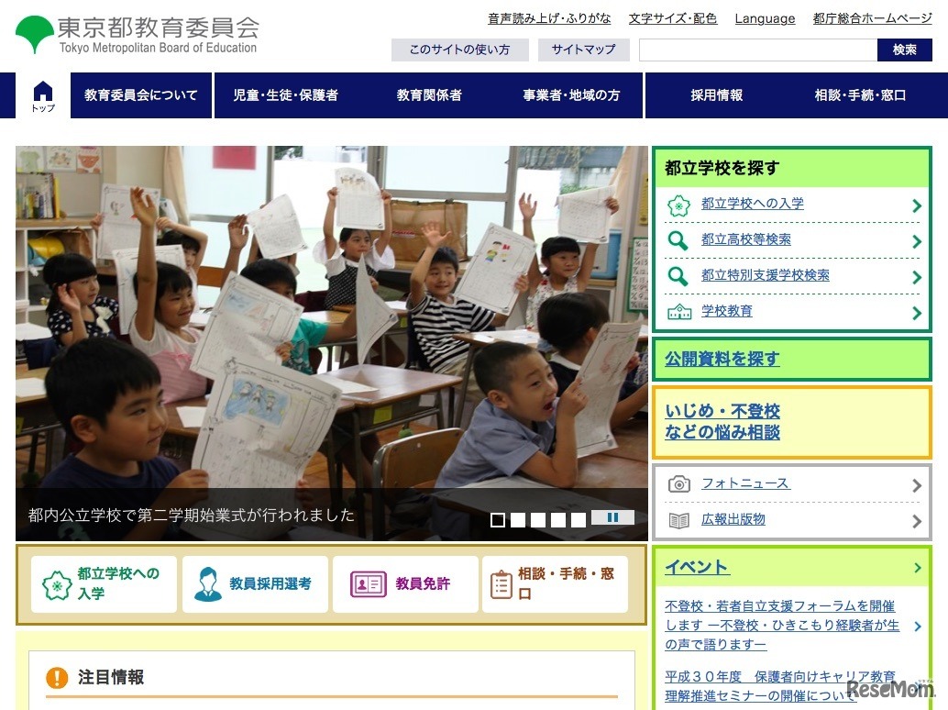This screenshot has height=710, width=948.
Task: Open the Language link
Action: pos(764,18)
